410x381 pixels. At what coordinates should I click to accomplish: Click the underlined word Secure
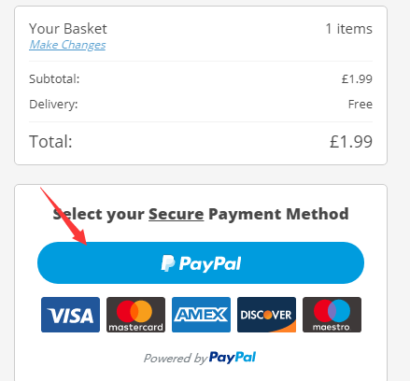tap(177, 214)
